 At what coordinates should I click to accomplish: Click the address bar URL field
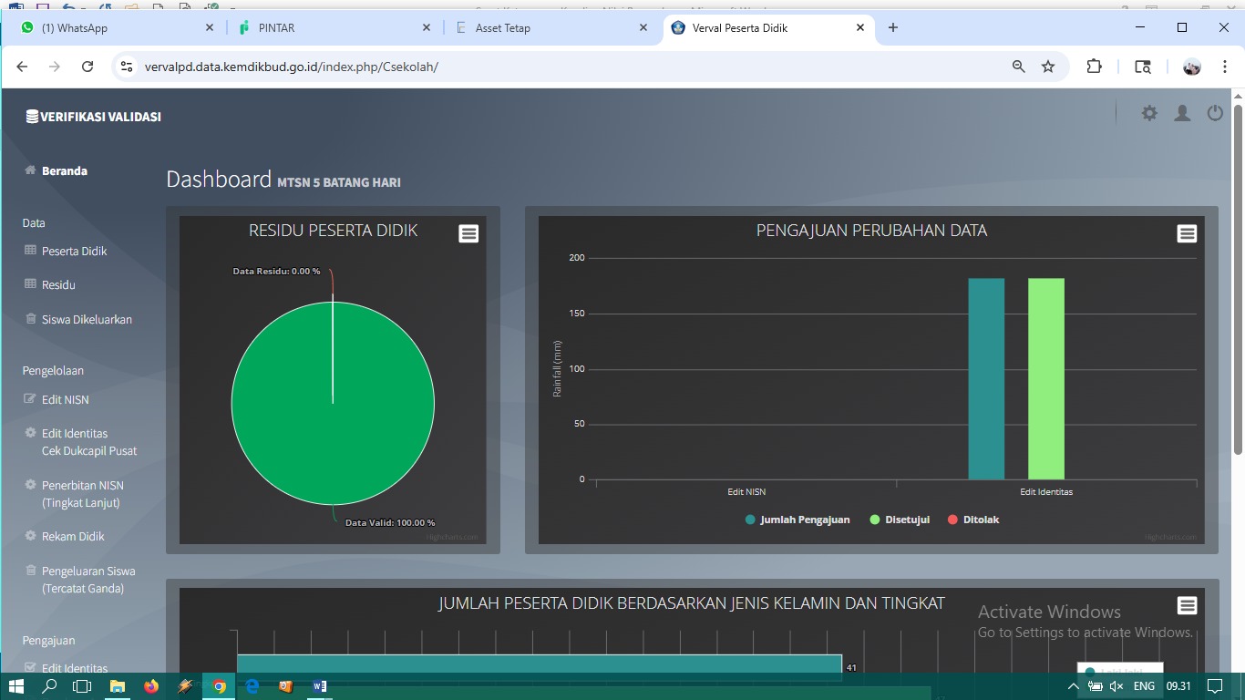click(x=365, y=66)
